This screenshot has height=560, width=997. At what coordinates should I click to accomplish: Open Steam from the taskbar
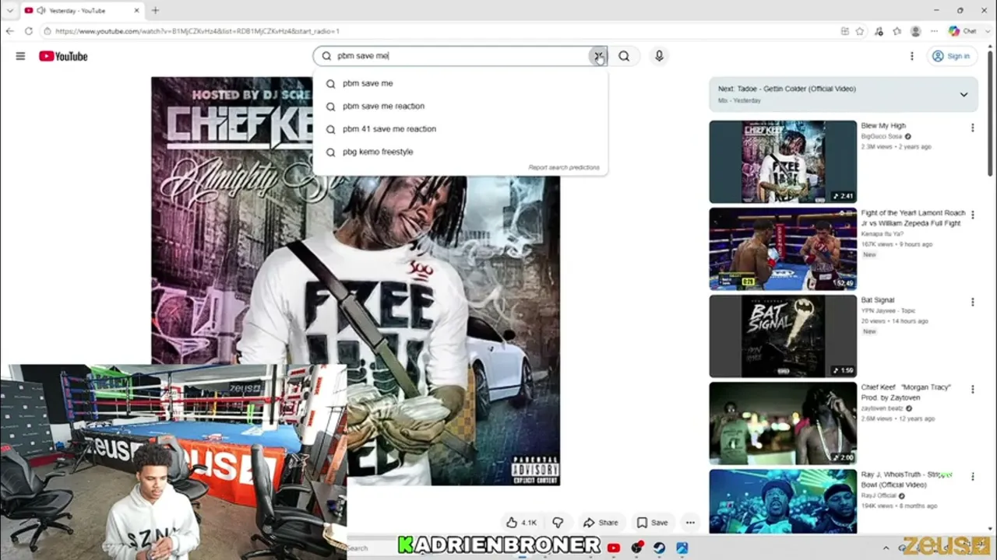pyautogui.click(x=659, y=548)
